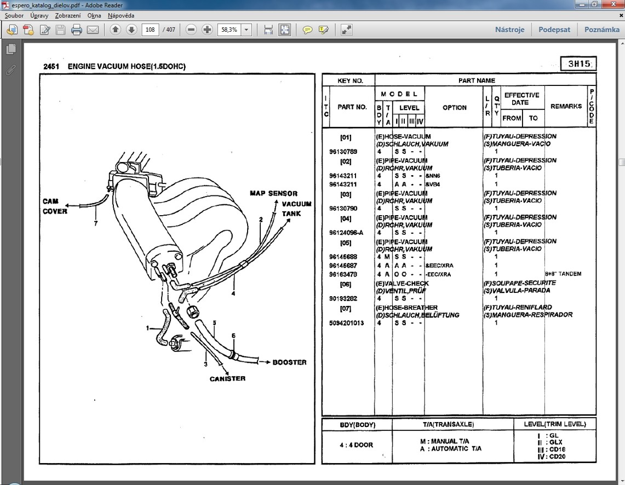Open the attachments paperclip panel
Viewport: 625px width, 485px height.
pos(10,70)
